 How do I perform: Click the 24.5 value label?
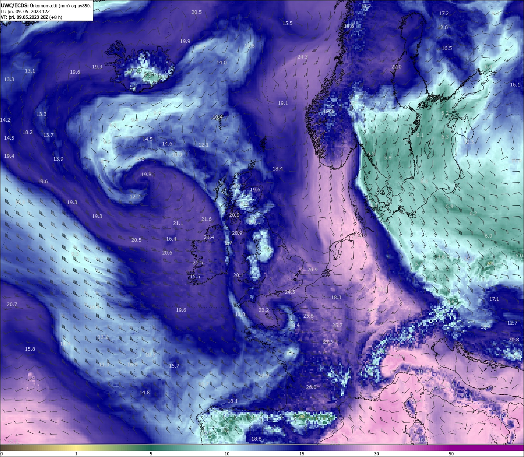point(290,292)
